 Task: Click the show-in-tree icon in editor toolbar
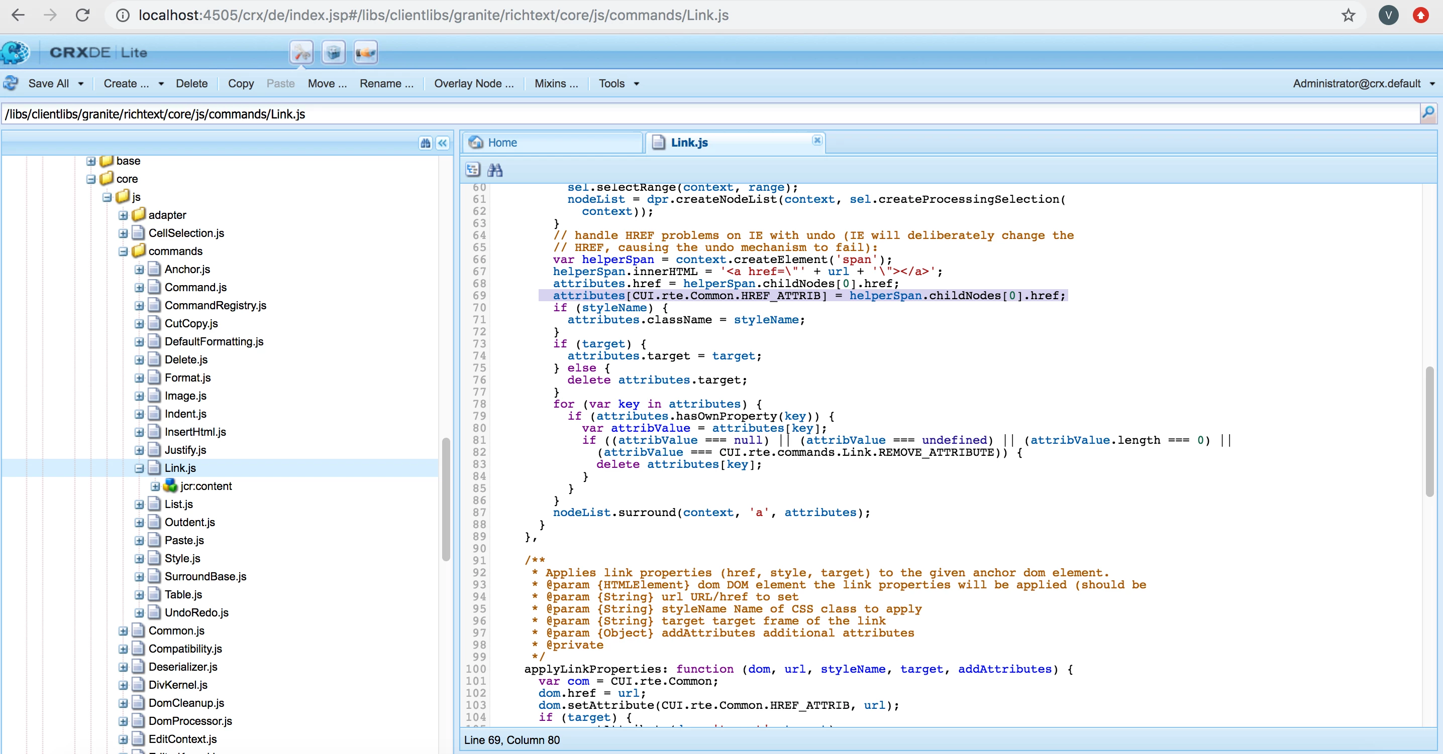473,170
